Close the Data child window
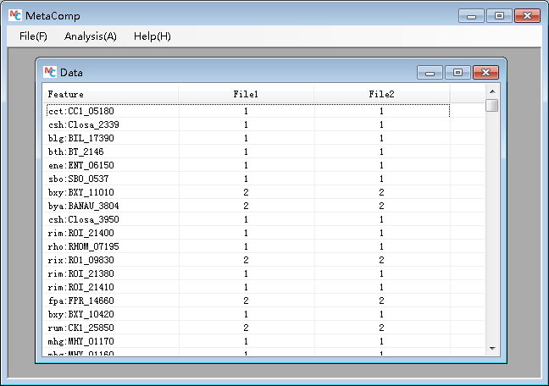 (x=485, y=73)
